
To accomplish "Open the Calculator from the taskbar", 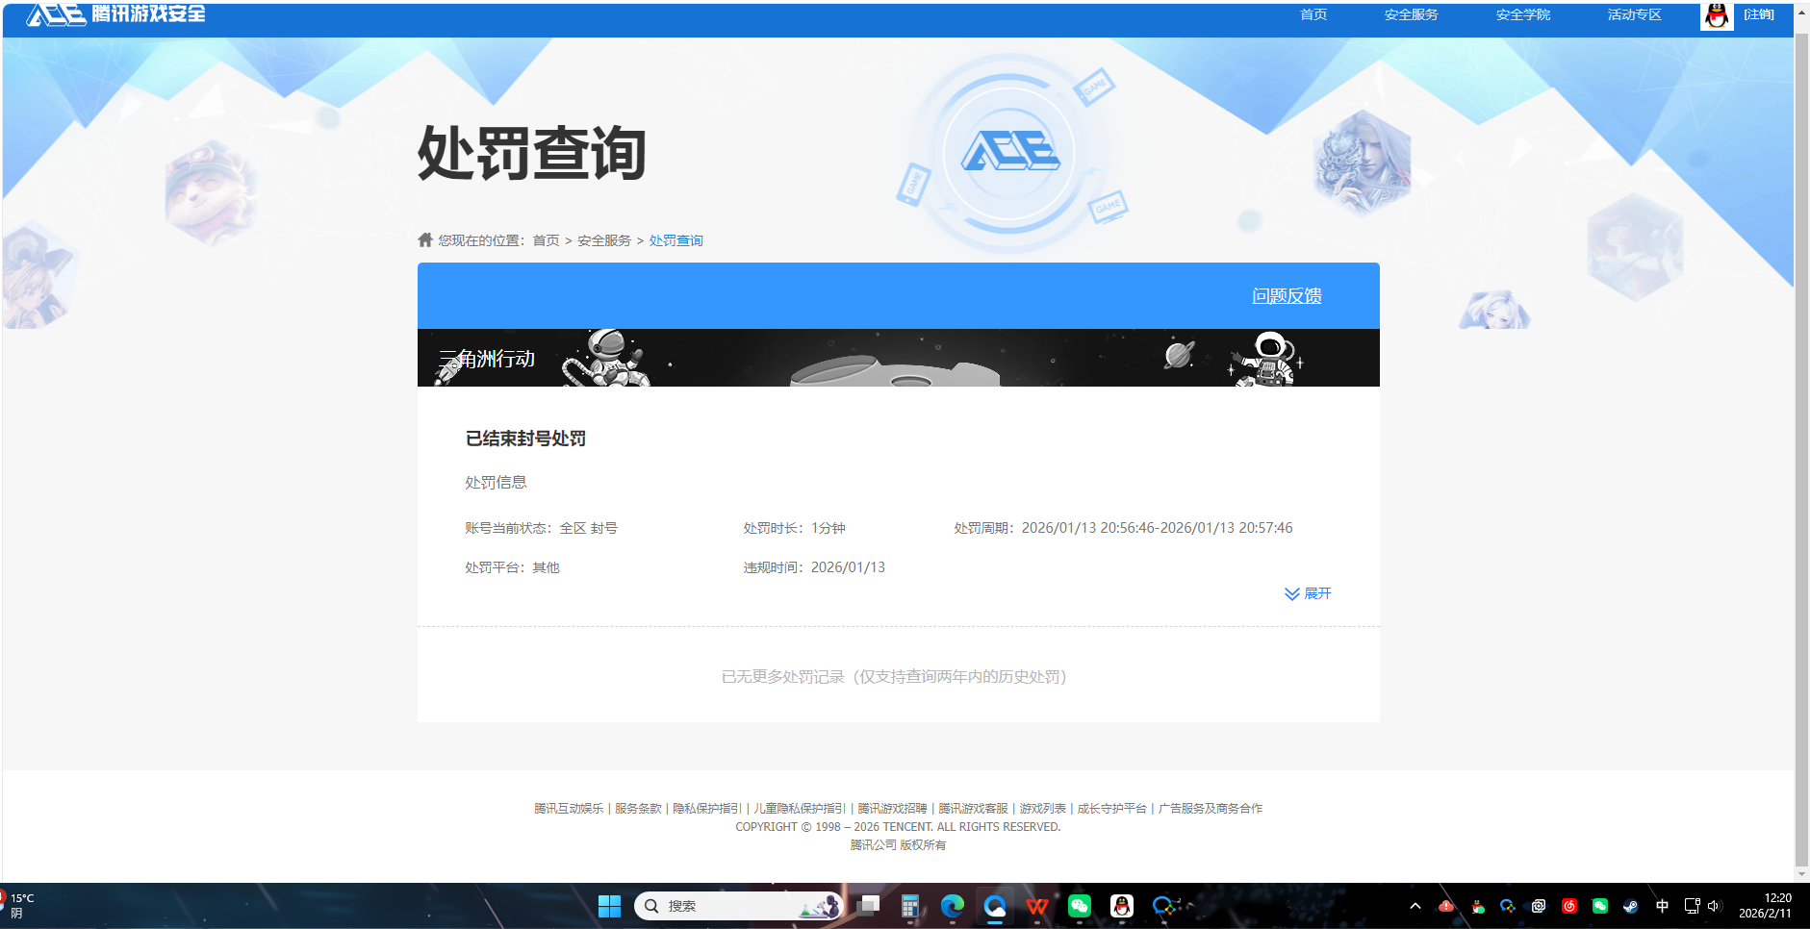I will pyautogui.click(x=910, y=905).
